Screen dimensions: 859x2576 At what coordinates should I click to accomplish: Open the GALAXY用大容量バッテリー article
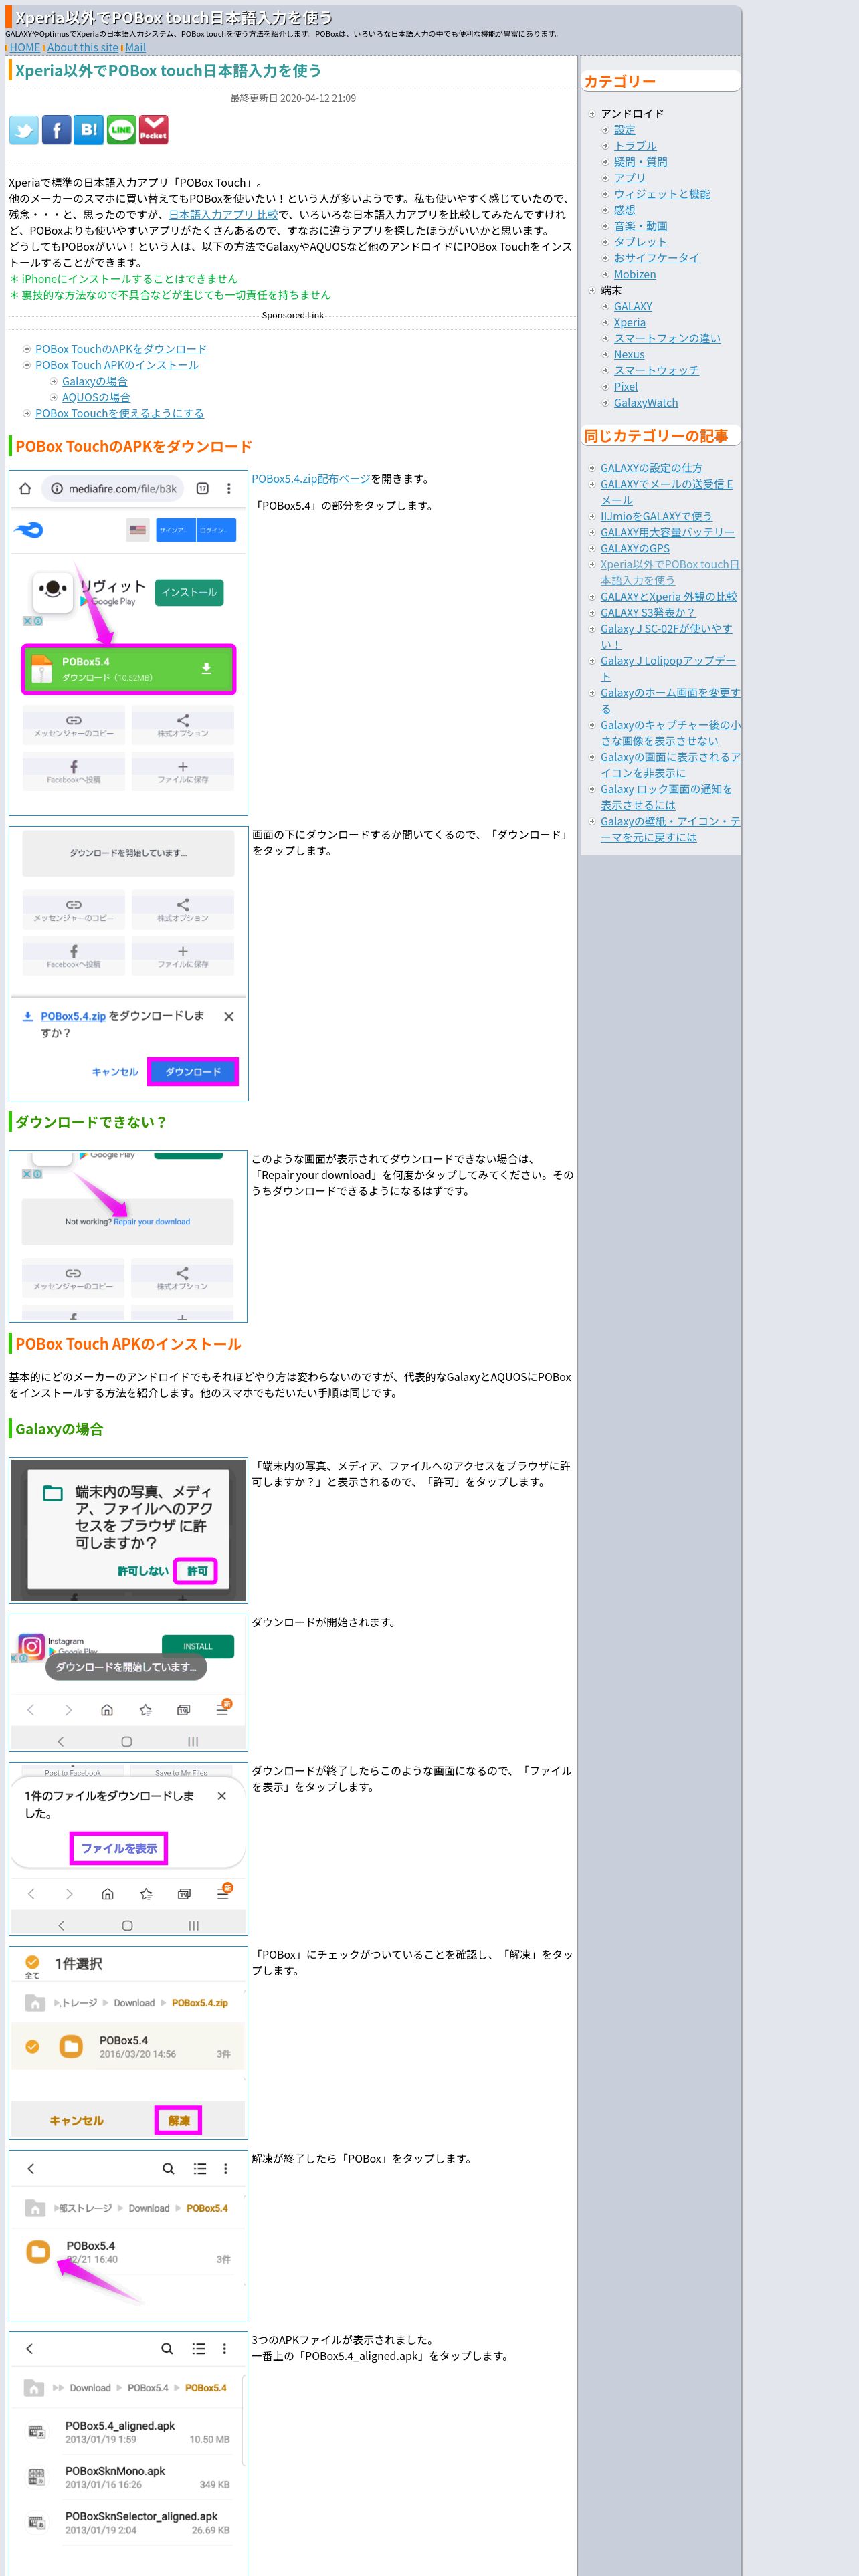click(667, 532)
